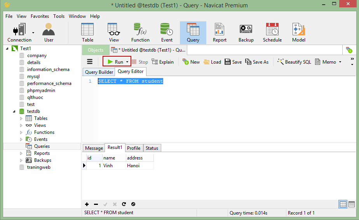Open the Help menu
Viewport: 359px width, 220px height.
click(95, 16)
